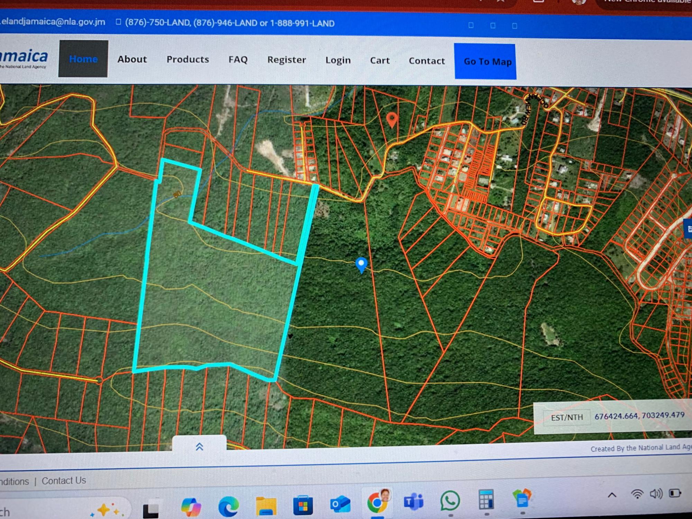Open Microsoft Edge from taskbar
692x519 pixels.
229,506
